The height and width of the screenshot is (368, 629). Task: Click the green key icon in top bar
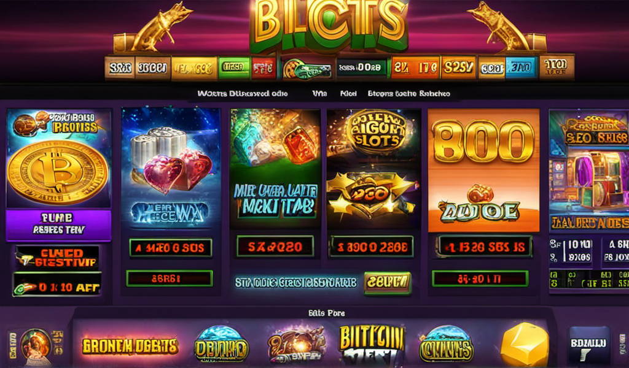307,69
